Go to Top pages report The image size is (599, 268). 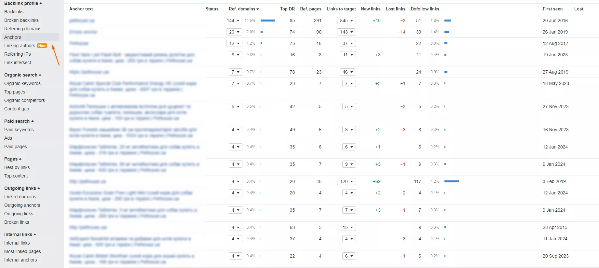coord(15,92)
